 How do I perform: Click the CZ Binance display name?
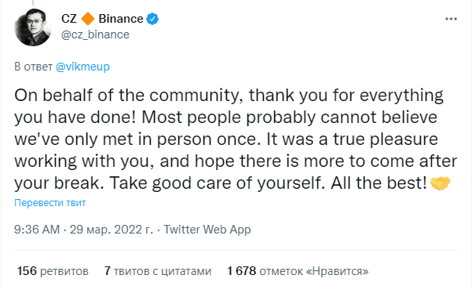pyautogui.click(x=102, y=19)
